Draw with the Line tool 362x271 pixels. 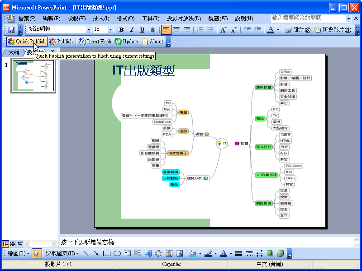86,253
